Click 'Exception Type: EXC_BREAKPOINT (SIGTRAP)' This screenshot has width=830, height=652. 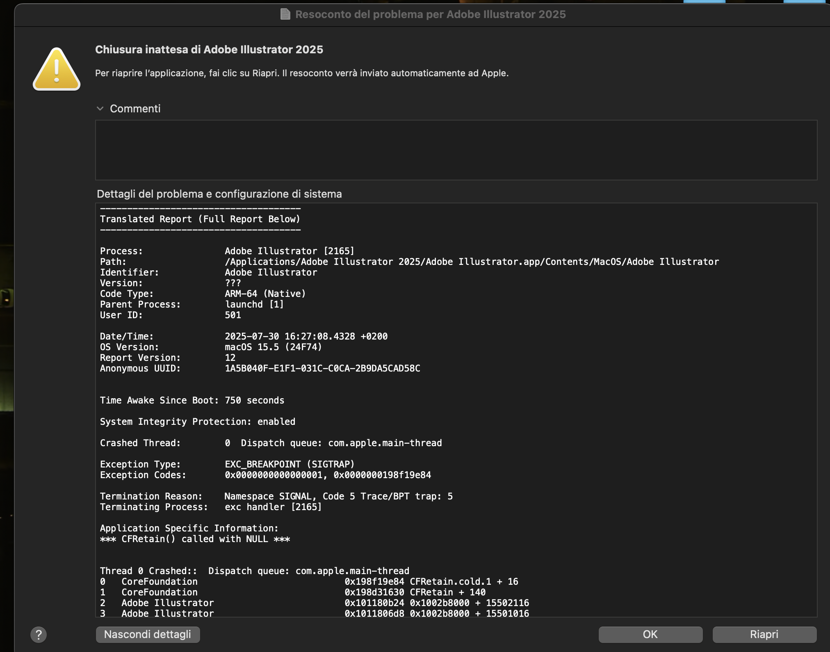tap(227, 464)
